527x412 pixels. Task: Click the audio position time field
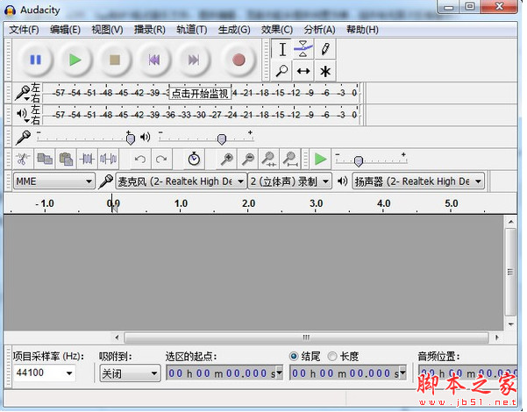pyautogui.click(x=468, y=373)
